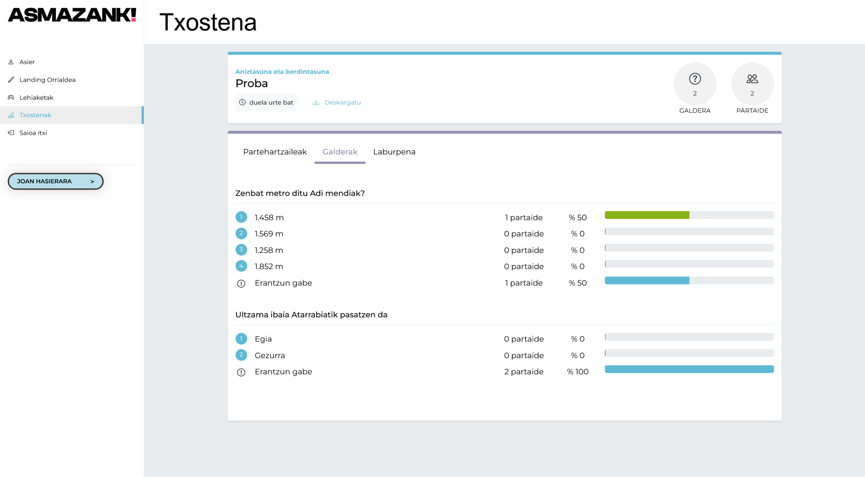Screen dimensions: 865x477
Task: Click the Aniztasuna eta berdintasuna link
Action: coord(282,72)
